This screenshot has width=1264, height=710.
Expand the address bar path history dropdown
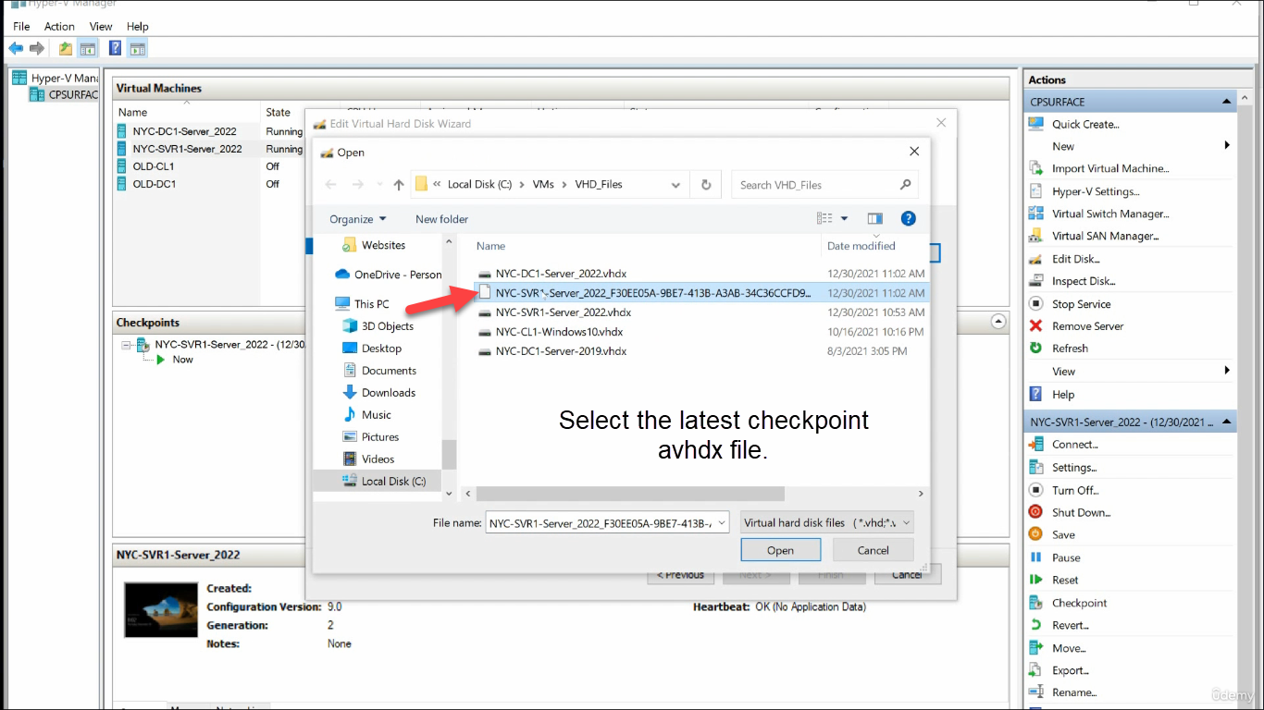(x=676, y=185)
